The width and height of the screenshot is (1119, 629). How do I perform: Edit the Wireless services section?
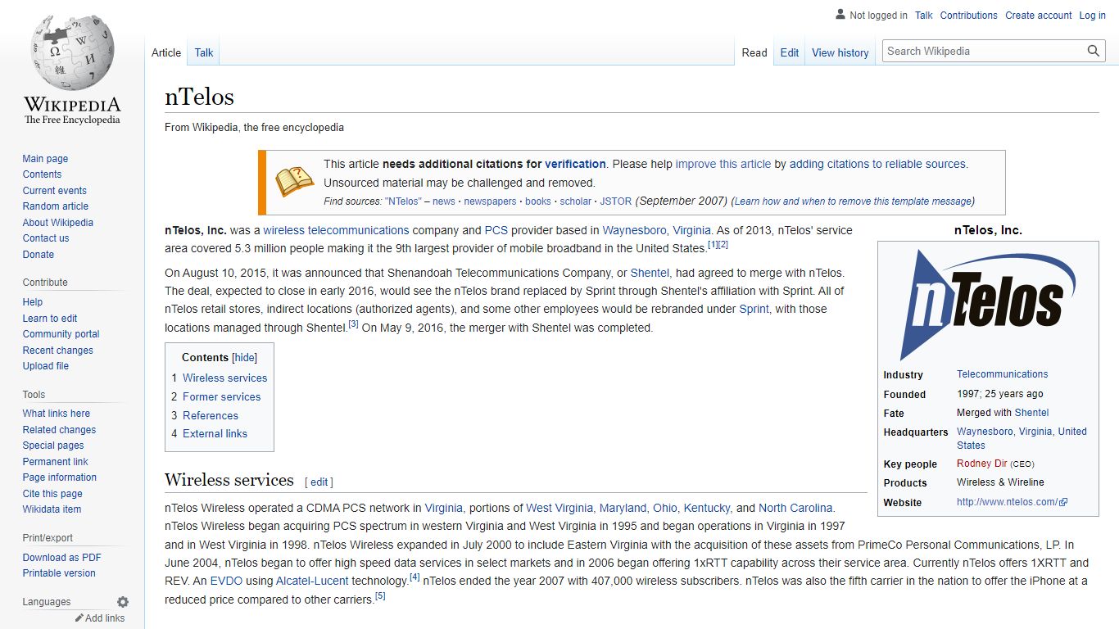pyautogui.click(x=319, y=482)
